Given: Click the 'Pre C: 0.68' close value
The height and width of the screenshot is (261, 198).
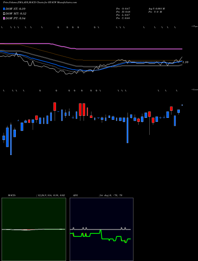Looking at the screenshot, I should pos(123,18).
